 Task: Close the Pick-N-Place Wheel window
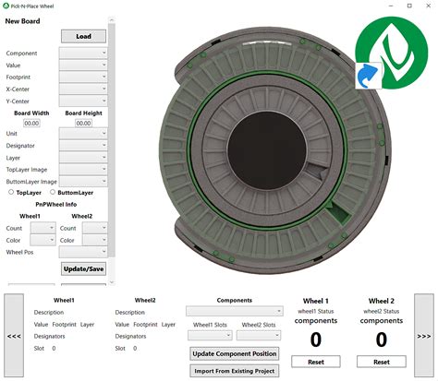pos(429,6)
